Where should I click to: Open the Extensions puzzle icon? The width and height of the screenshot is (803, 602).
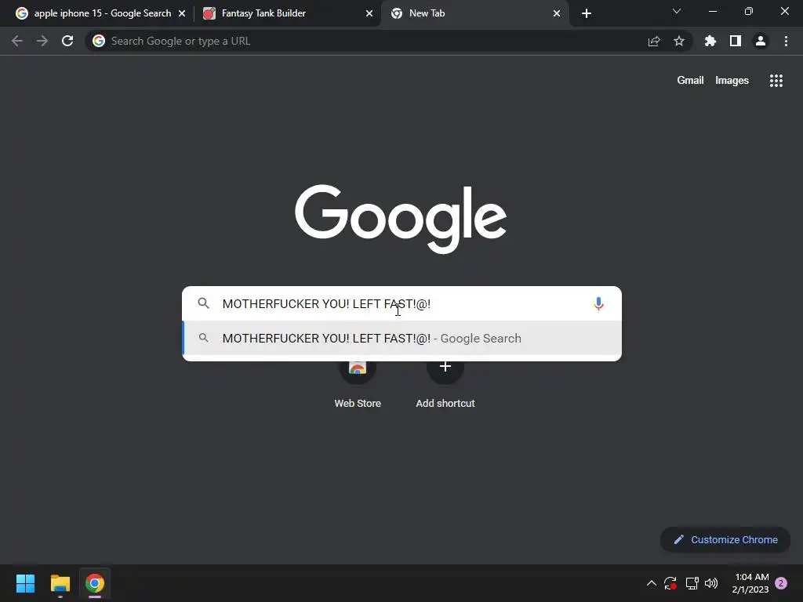pyautogui.click(x=710, y=41)
